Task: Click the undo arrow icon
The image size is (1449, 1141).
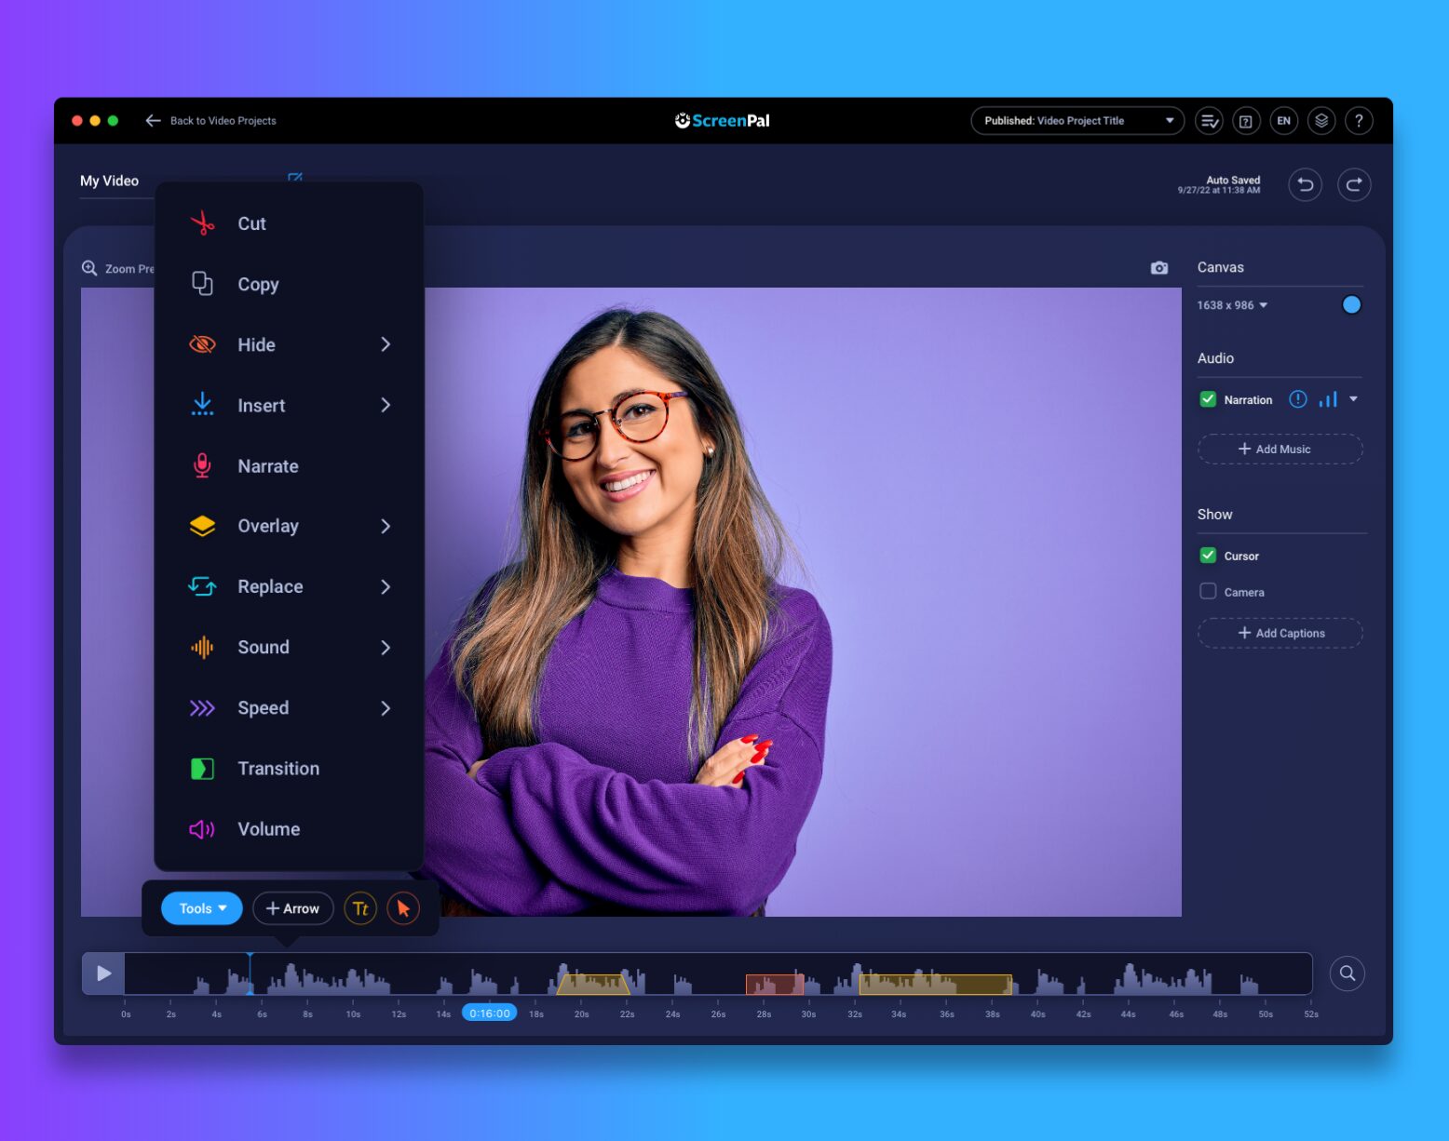Action: (1305, 184)
